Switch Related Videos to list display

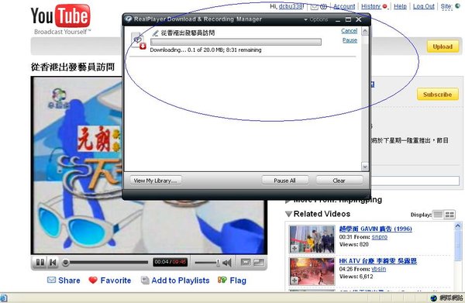[438, 215]
